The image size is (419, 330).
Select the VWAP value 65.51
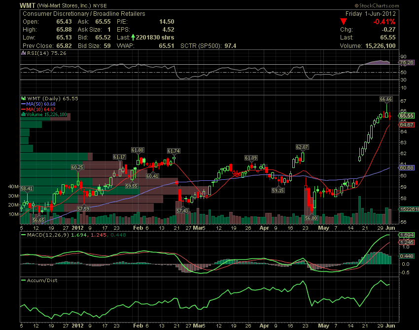click(x=167, y=45)
